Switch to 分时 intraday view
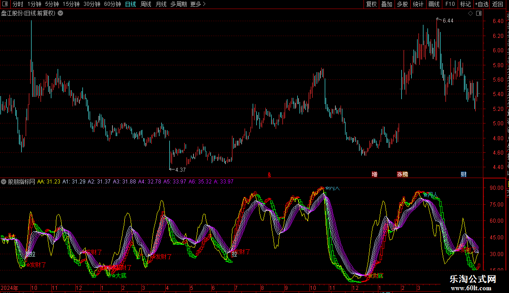 point(18,4)
